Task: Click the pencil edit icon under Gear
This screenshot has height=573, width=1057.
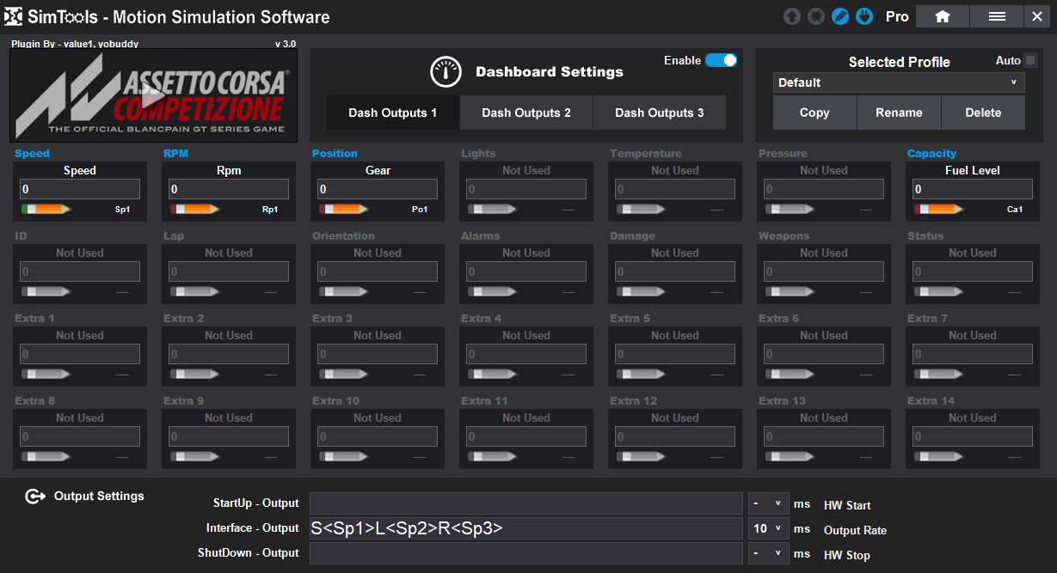Action: (x=344, y=209)
